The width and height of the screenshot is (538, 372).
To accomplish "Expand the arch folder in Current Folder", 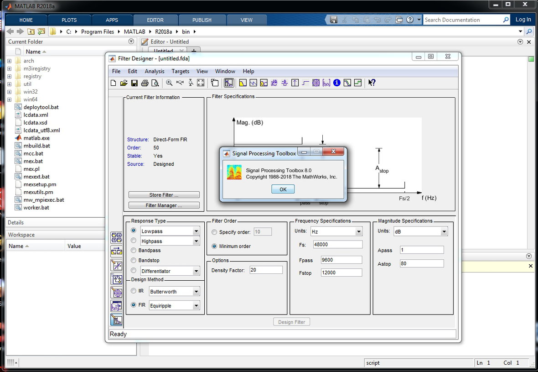I will (9, 61).
